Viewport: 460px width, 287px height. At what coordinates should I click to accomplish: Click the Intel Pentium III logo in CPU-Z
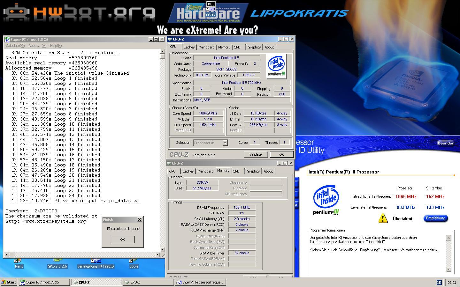point(276,66)
